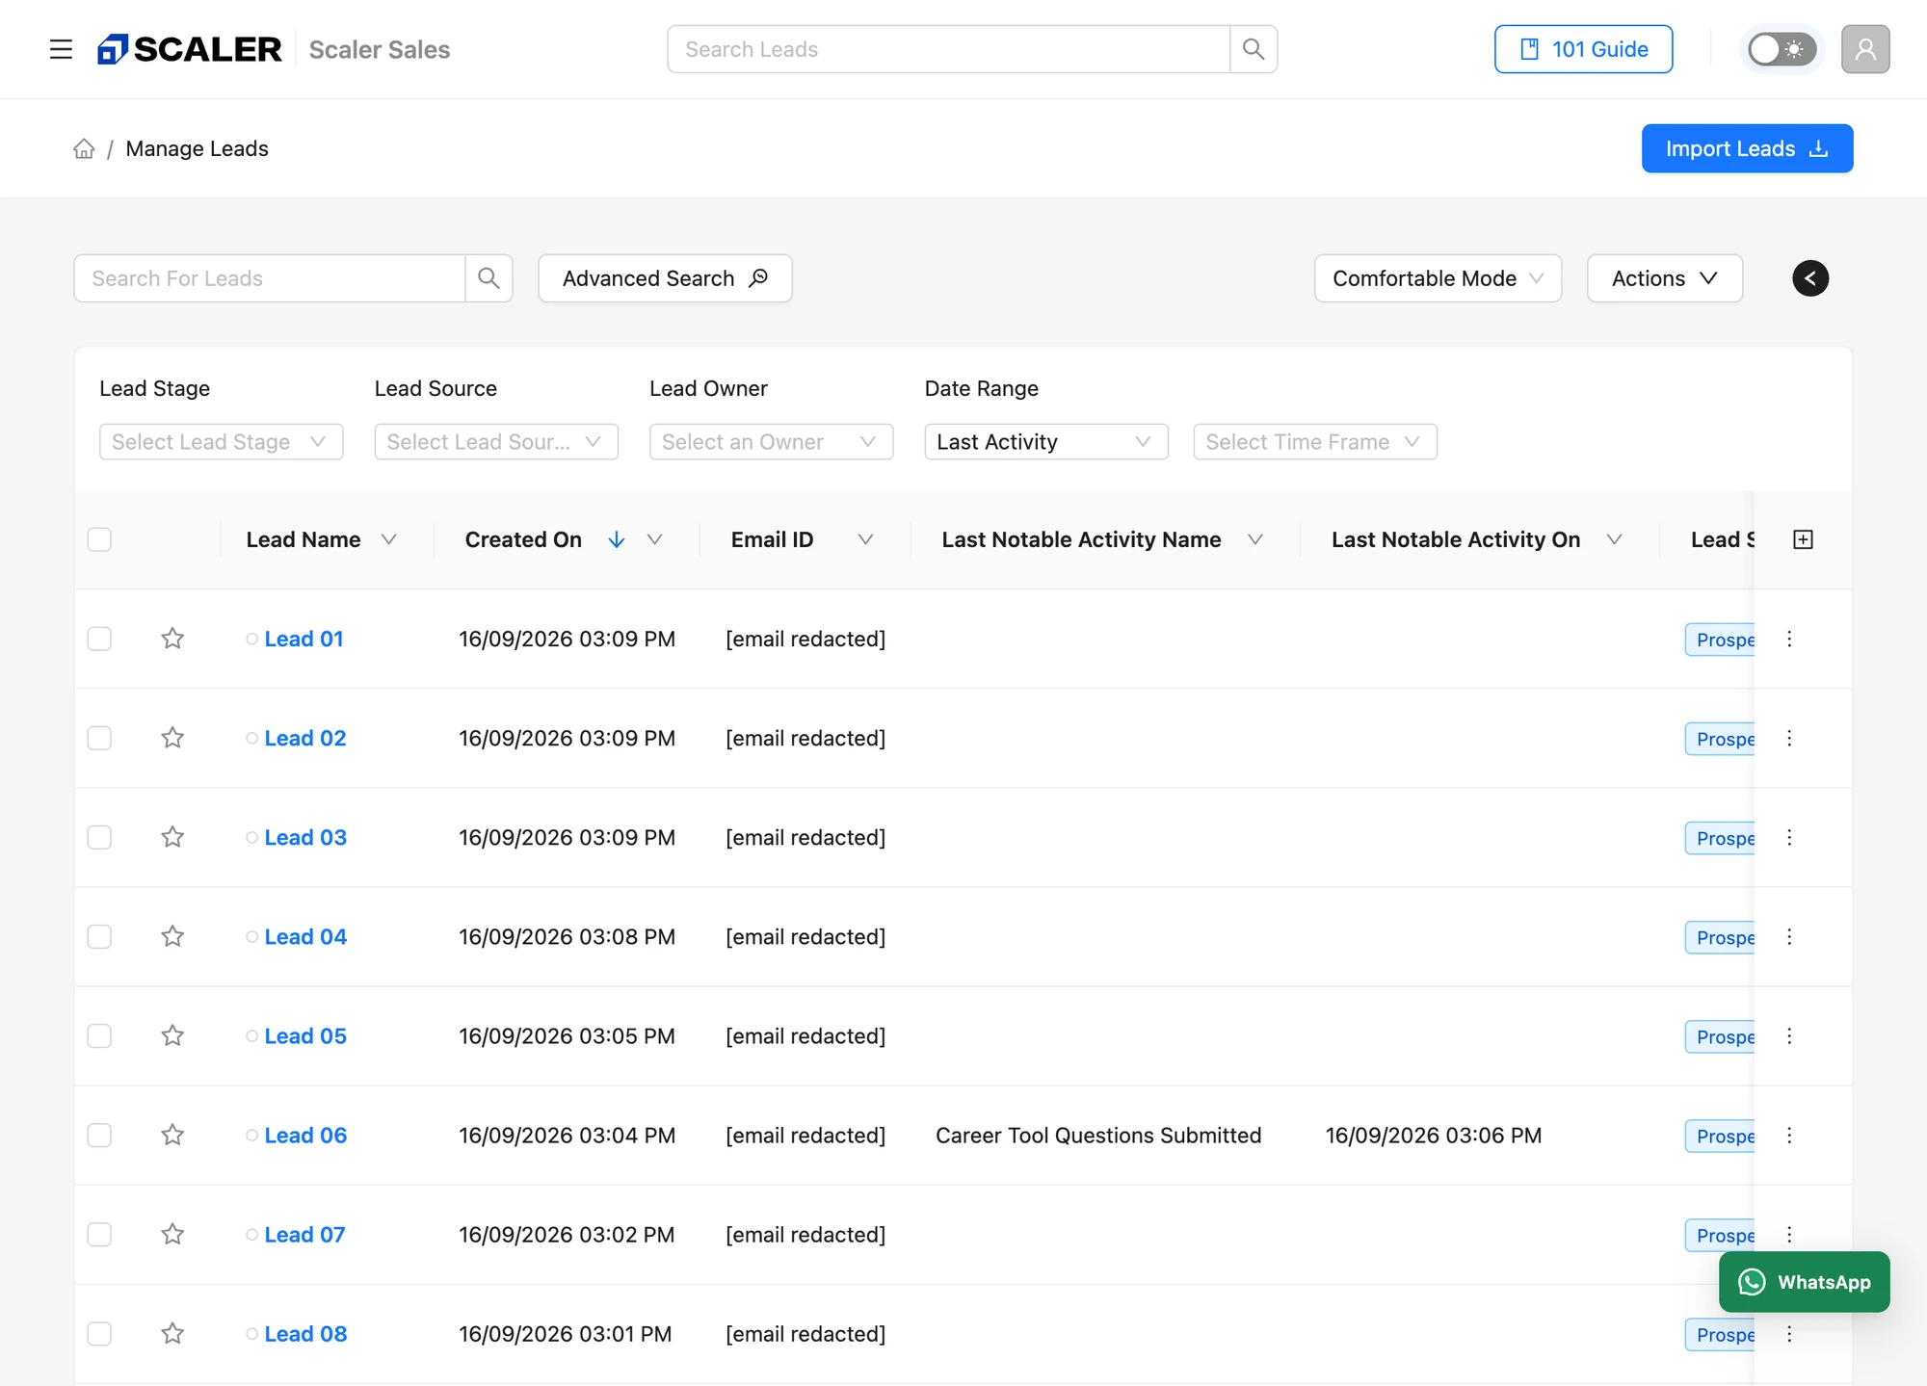Open row options for Lead 04
Screen dimensions: 1927x1386
pos(1789,936)
